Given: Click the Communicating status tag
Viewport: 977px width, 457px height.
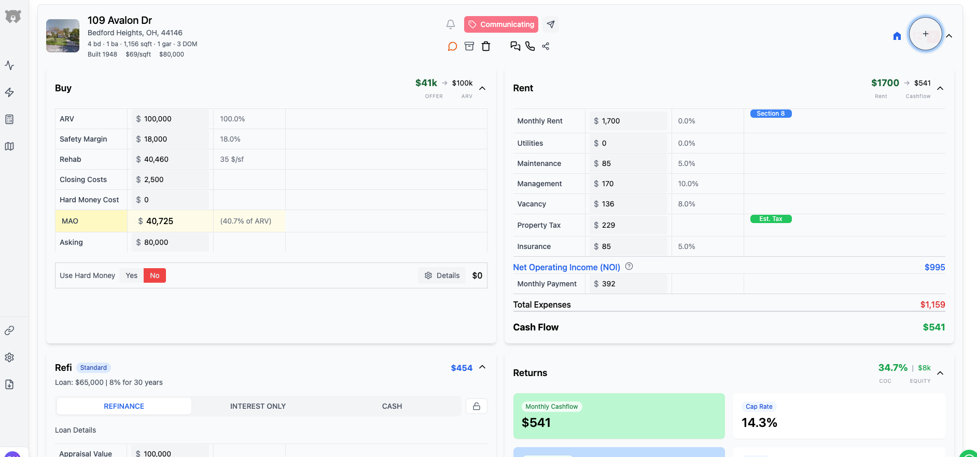Looking at the screenshot, I should [x=501, y=24].
